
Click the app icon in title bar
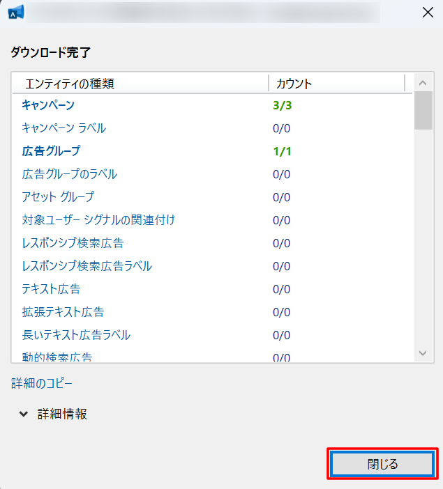pyautogui.click(x=16, y=12)
